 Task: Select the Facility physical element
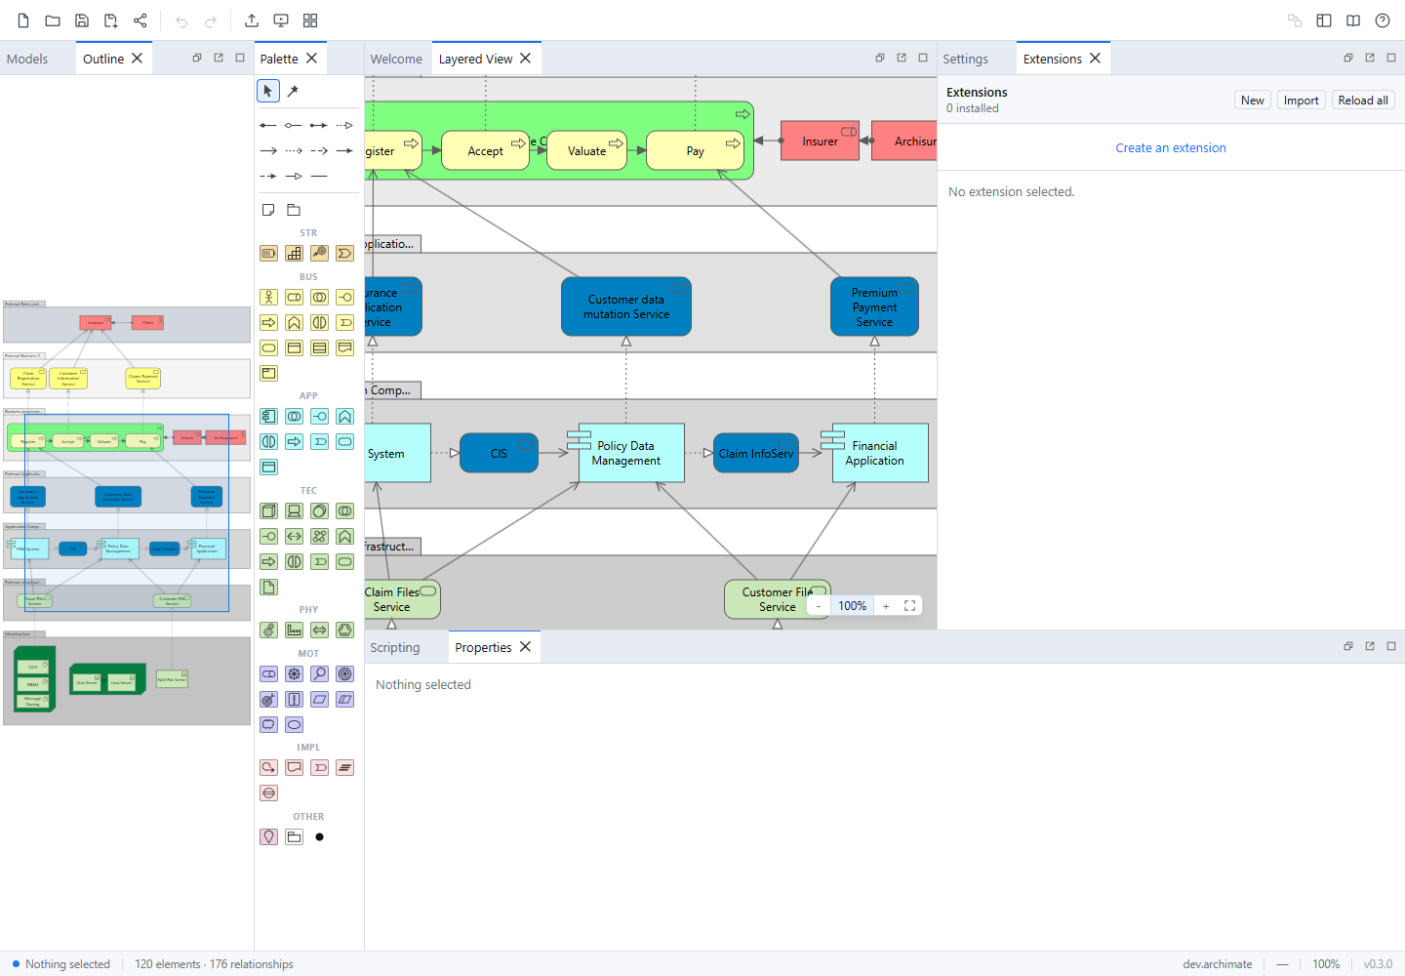pyautogui.click(x=294, y=630)
